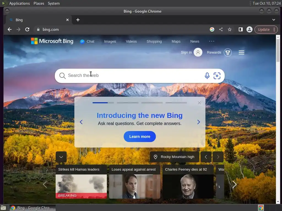Switch to Bing Videos
Viewport: 282px width, 211px height.
click(x=131, y=41)
